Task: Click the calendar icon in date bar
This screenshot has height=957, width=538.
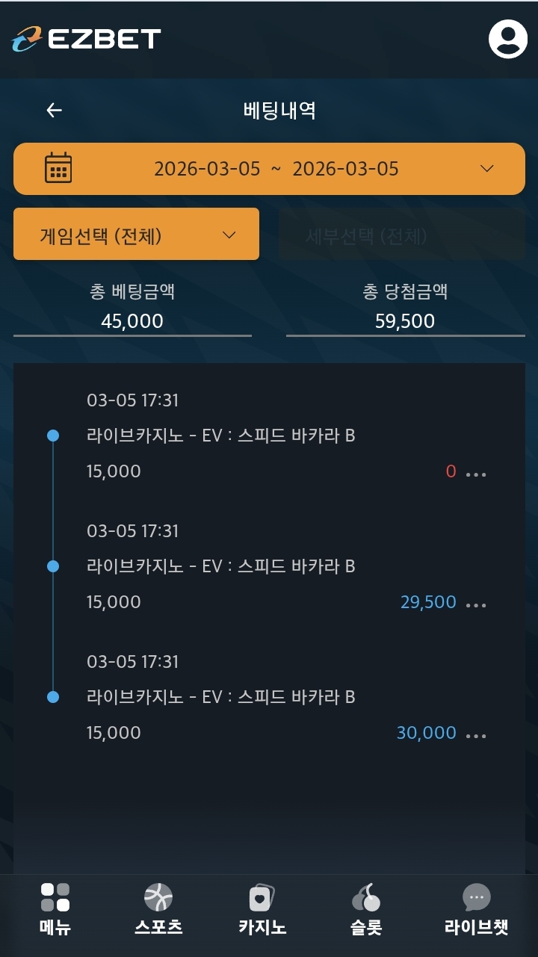Action: pos(58,168)
